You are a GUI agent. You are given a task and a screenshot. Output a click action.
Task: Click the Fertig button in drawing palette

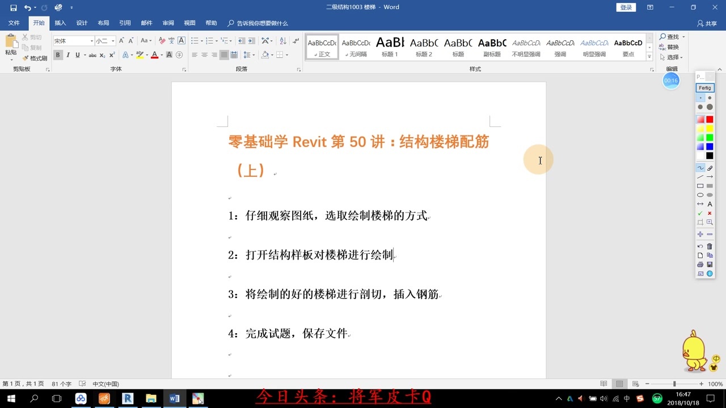pyautogui.click(x=705, y=88)
